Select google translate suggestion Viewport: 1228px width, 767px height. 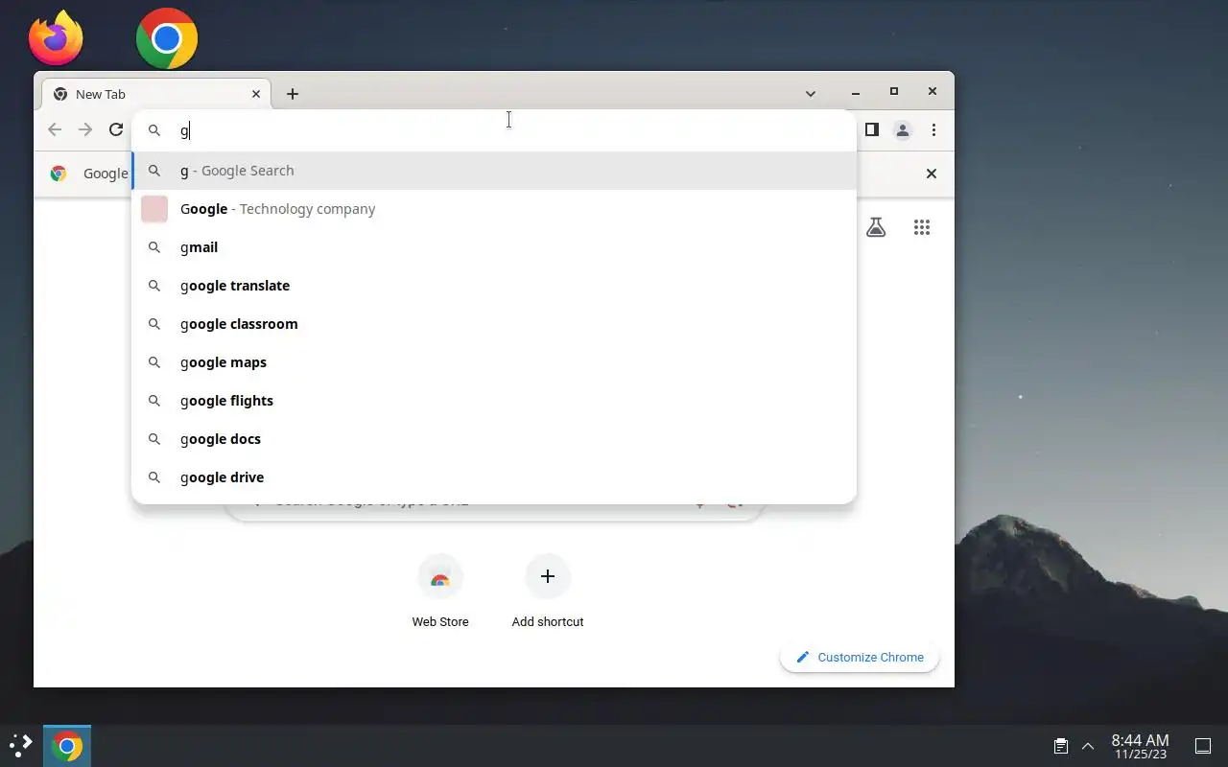point(493,286)
